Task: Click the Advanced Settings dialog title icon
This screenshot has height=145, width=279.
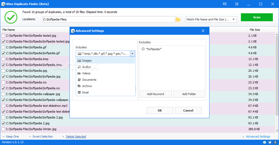Action: tap(73, 31)
